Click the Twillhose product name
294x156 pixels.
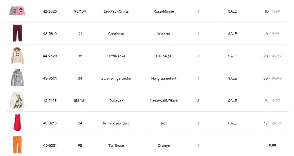(x=116, y=145)
